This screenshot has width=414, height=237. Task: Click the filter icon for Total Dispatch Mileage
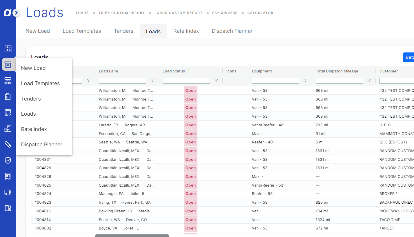369,81
